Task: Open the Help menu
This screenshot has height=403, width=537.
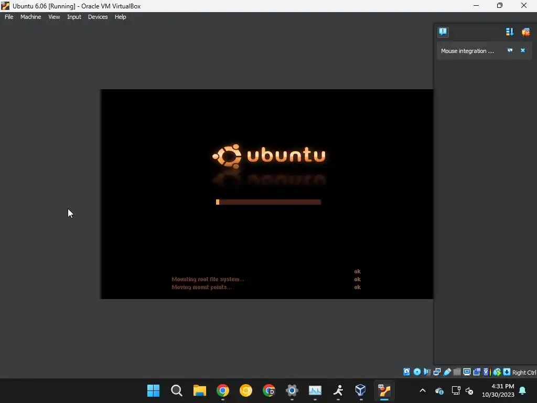Action: pos(120,17)
